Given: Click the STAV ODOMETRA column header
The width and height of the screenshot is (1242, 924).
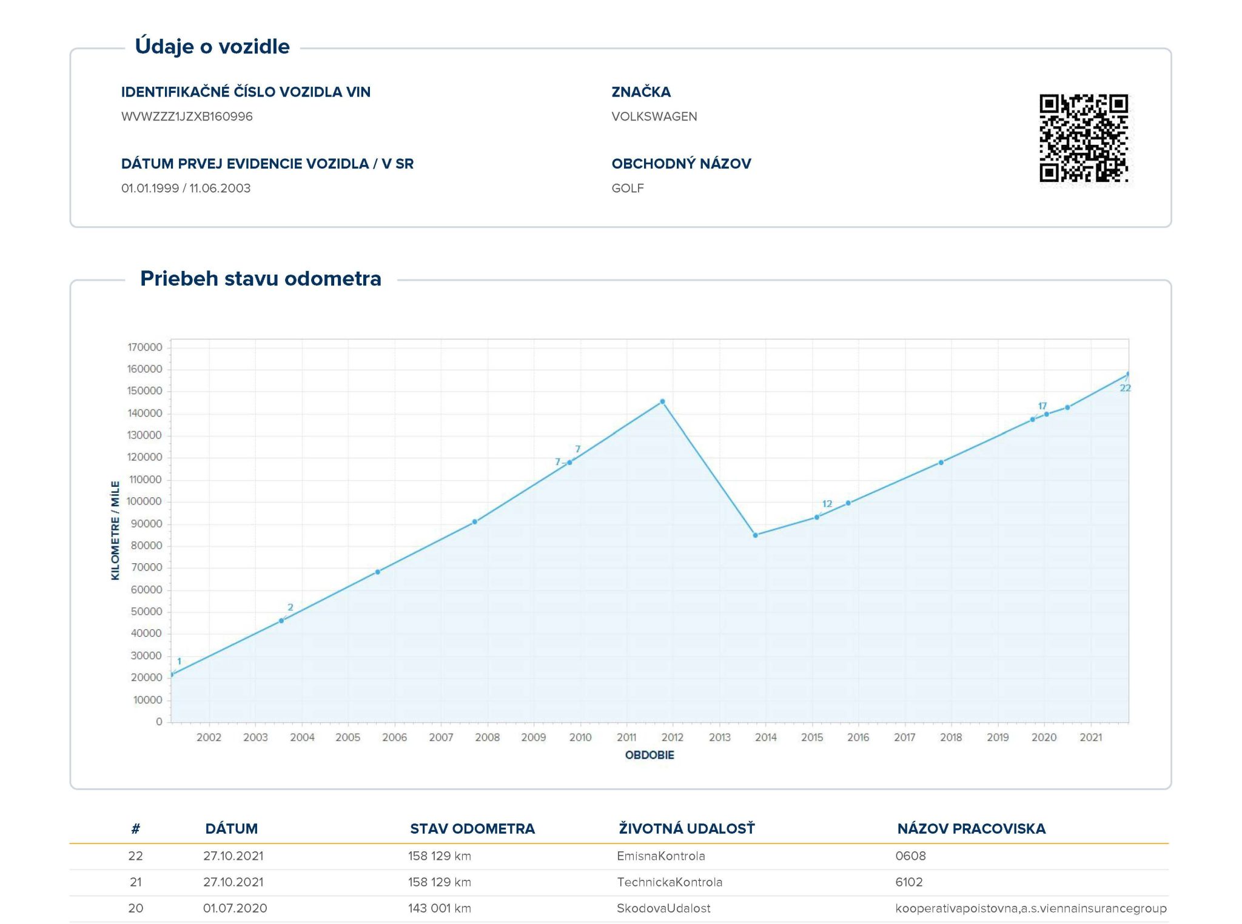Looking at the screenshot, I should (472, 828).
